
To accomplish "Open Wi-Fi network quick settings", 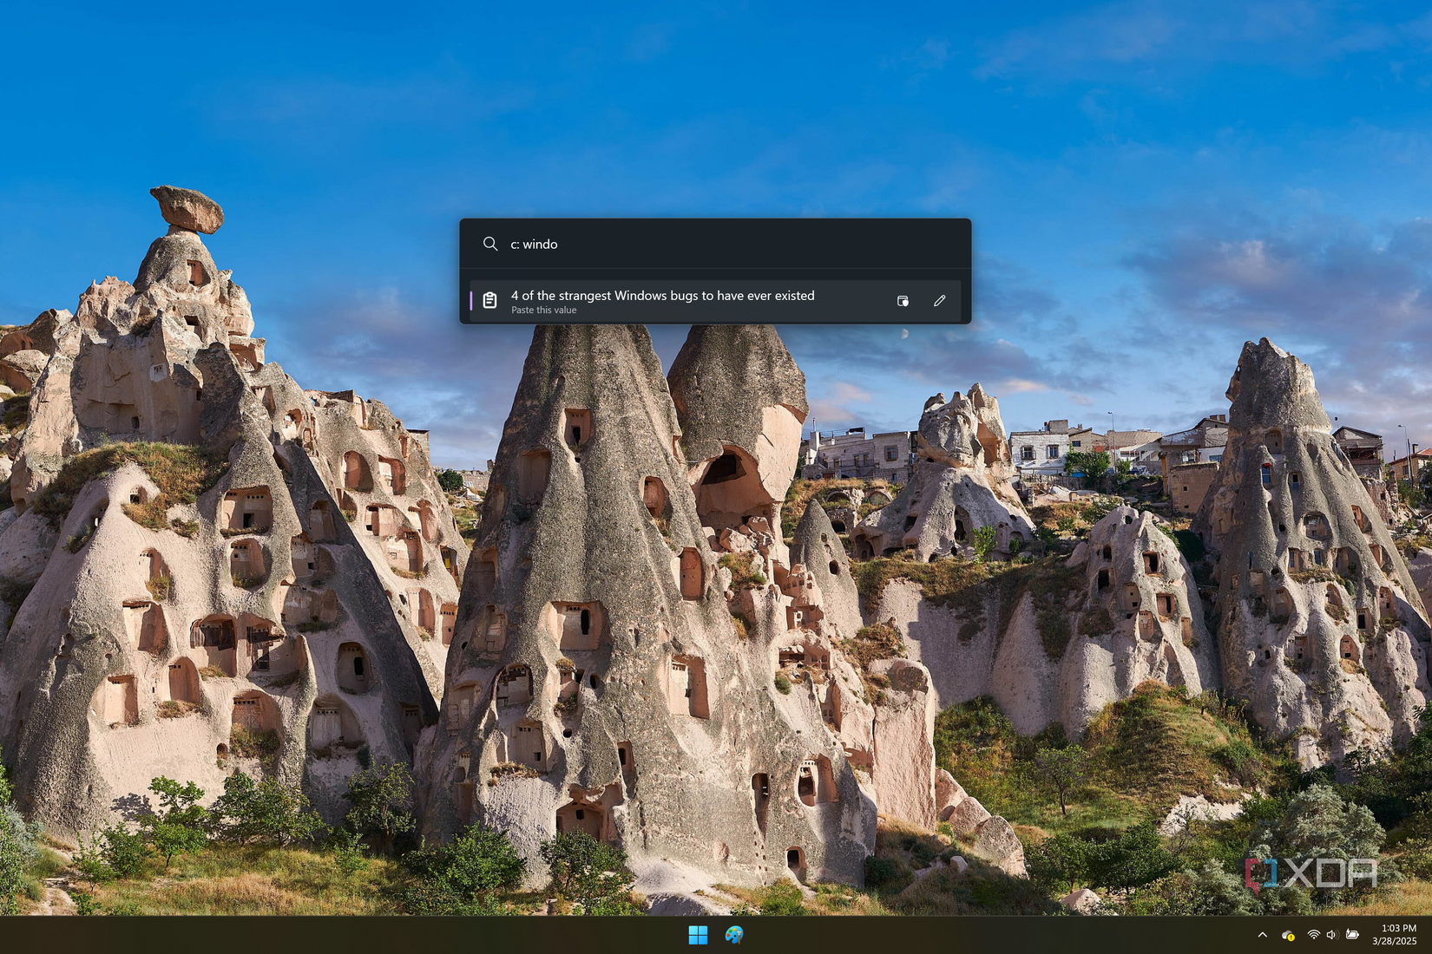I will (1313, 935).
